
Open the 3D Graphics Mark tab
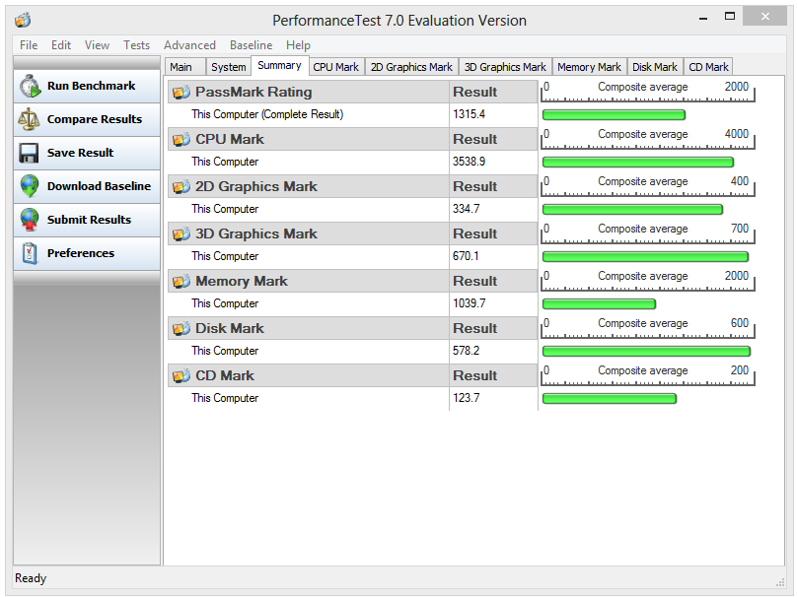click(x=505, y=67)
